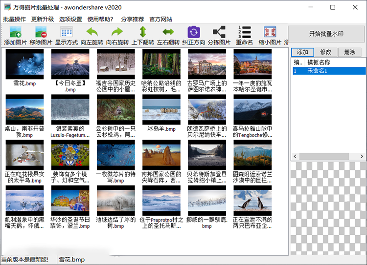Open the Rename (重命名) tool icon
Screen dimensions: 367x265
click(x=244, y=35)
